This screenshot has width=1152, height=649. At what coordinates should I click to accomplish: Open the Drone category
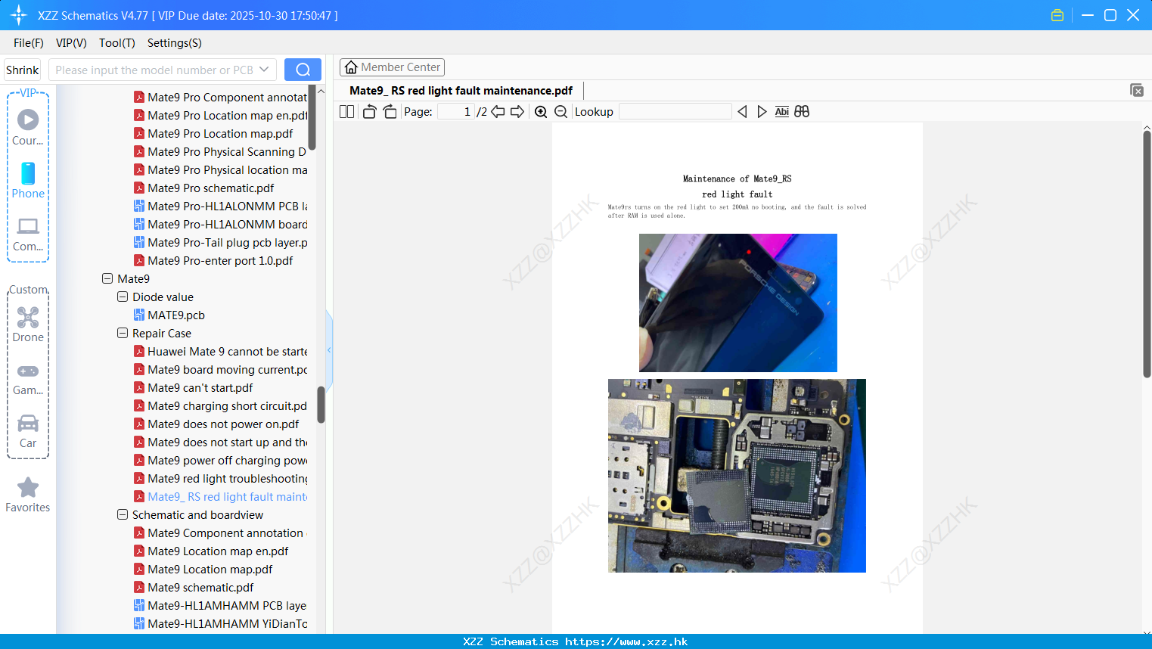(28, 324)
